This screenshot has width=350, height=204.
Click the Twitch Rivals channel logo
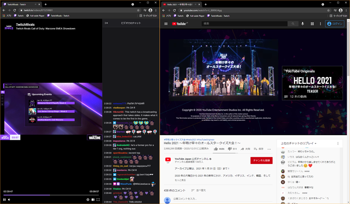coord(9,27)
